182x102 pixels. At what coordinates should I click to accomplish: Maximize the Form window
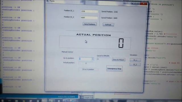pyautogui.click(x=138, y=4)
